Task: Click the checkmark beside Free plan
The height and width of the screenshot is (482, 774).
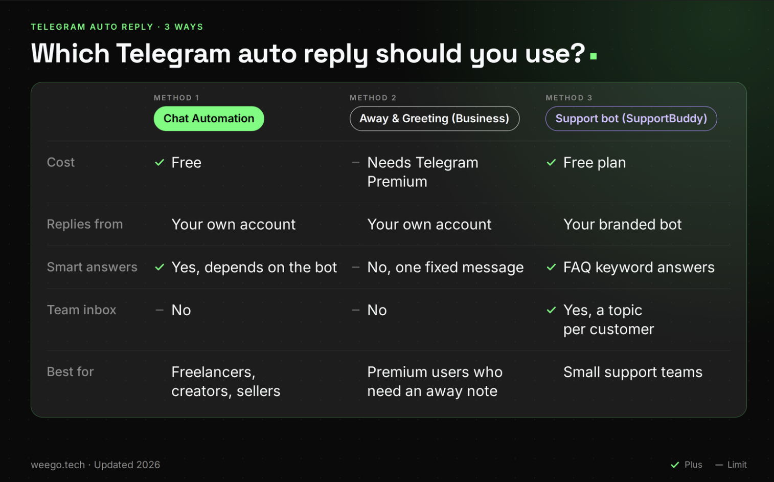Action: (x=551, y=163)
